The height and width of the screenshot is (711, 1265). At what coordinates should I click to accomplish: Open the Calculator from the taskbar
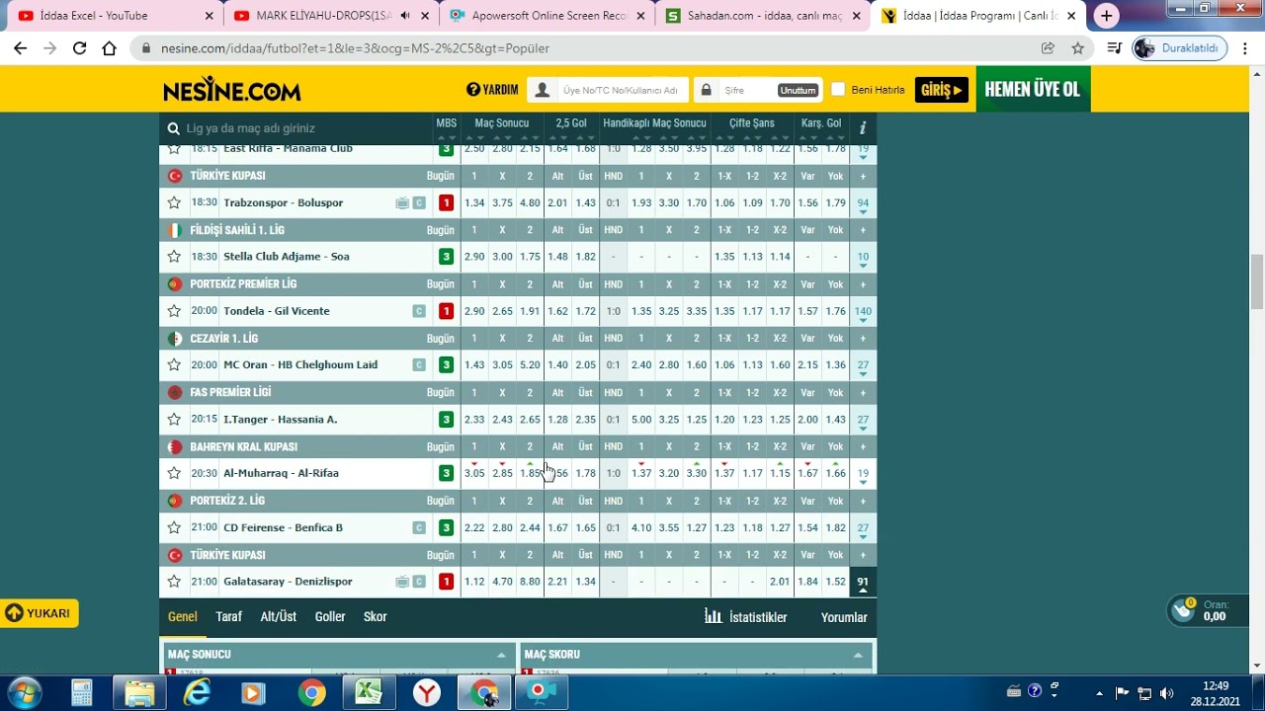pyautogui.click(x=82, y=693)
